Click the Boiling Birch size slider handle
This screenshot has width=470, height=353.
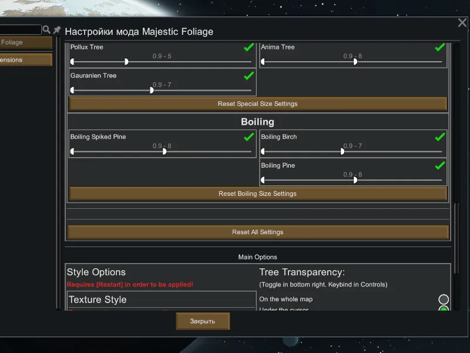pyautogui.click(x=343, y=151)
